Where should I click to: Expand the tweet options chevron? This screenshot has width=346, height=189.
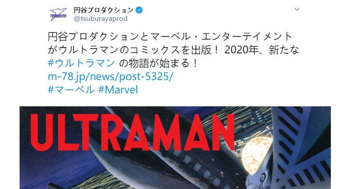(297, 9)
